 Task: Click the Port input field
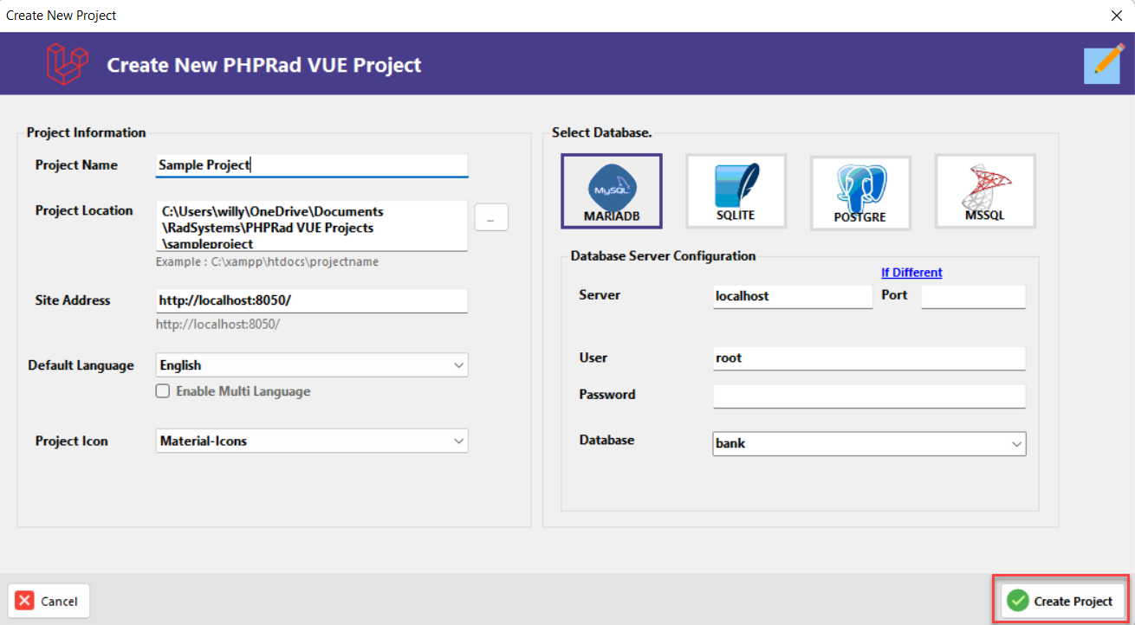973,296
